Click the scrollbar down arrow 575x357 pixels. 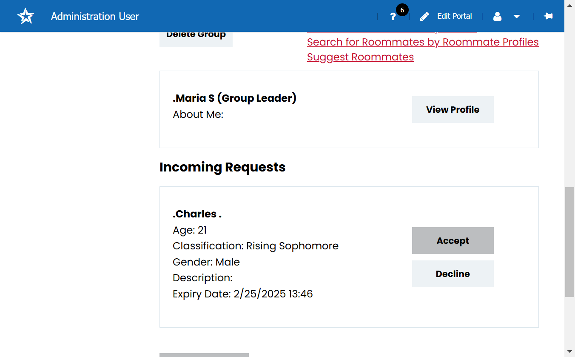pos(569,352)
